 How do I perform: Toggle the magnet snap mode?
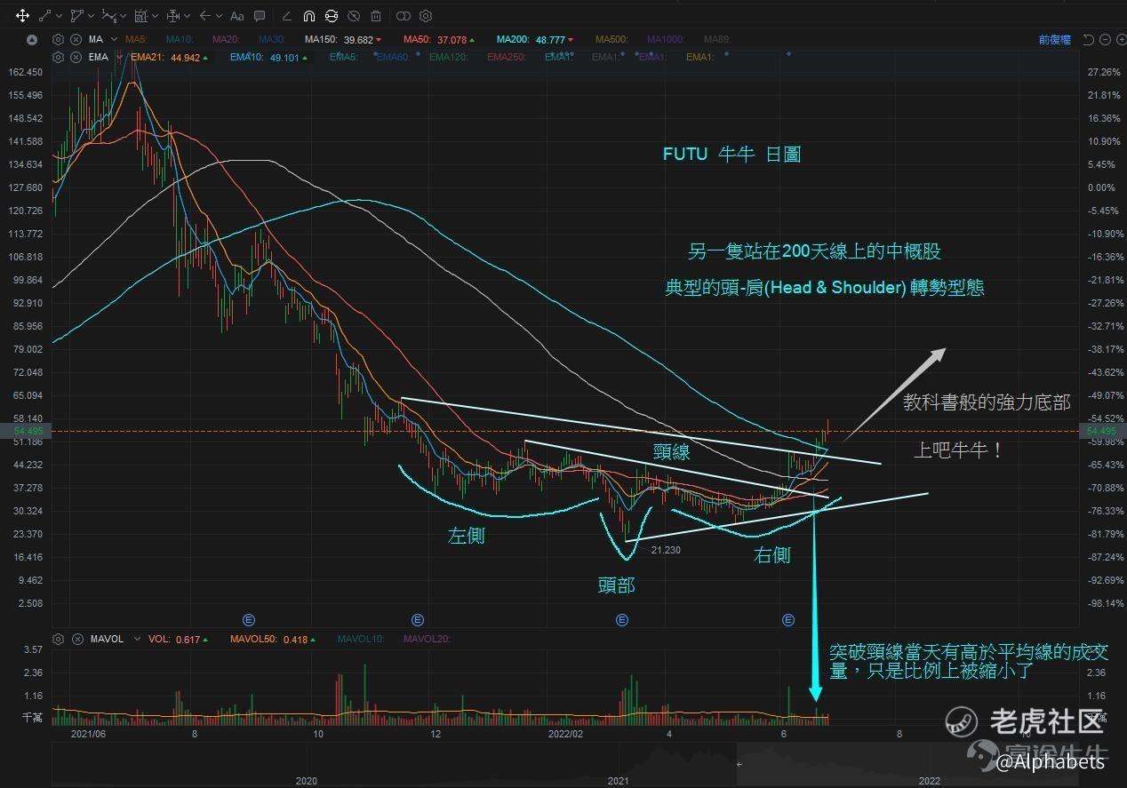[x=308, y=16]
